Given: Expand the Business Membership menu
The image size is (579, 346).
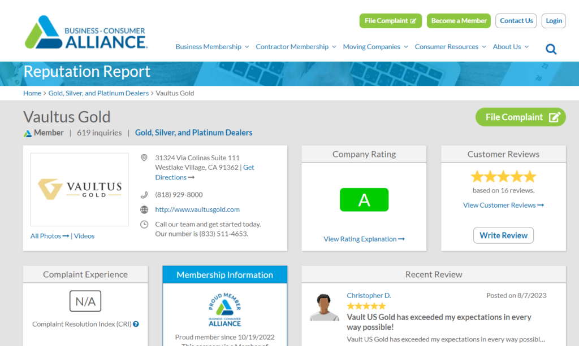Looking at the screenshot, I should coord(213,47).
